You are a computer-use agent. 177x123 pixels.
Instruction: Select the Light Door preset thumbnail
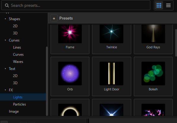(111, 73)
